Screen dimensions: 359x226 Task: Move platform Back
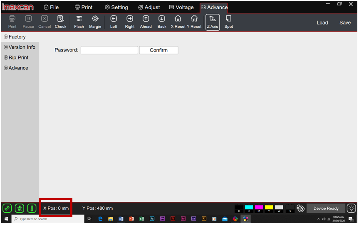coord(162,22)
